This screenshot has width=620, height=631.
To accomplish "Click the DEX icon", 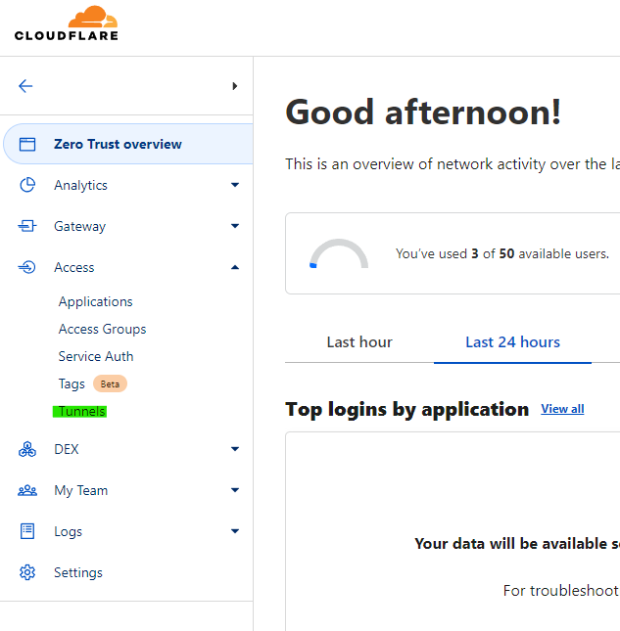I will (27, 449).
